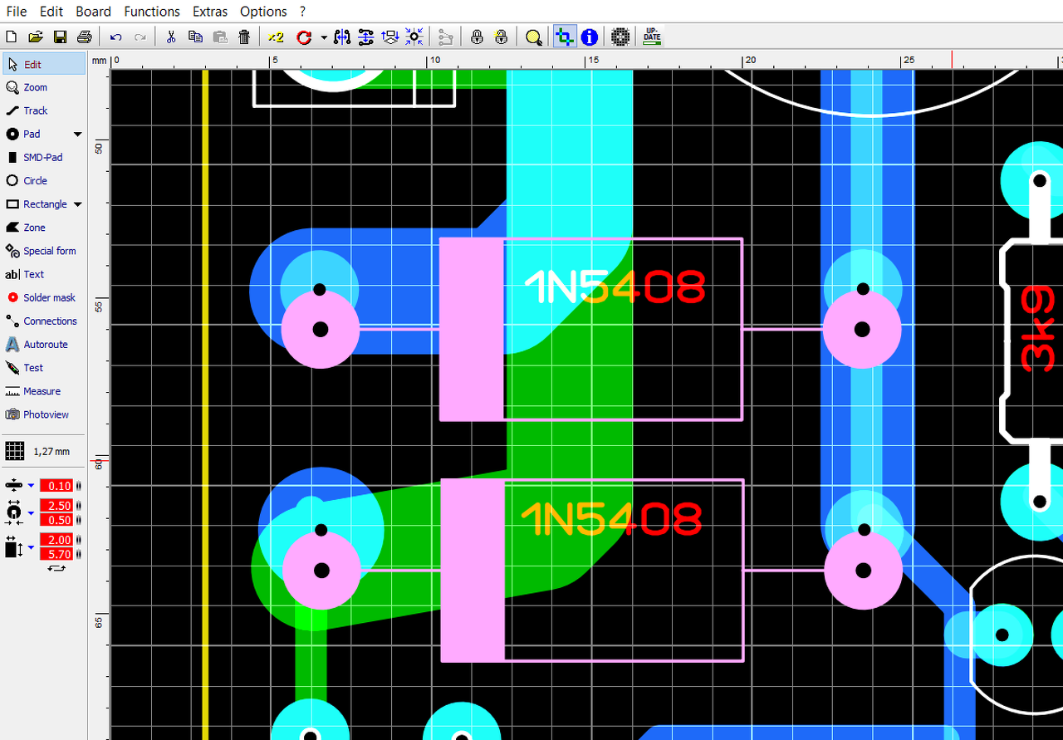The height and width of the screenshot is (740, 1063).
Task: Click the closed padlock Group icon
Action: (477, 37)
